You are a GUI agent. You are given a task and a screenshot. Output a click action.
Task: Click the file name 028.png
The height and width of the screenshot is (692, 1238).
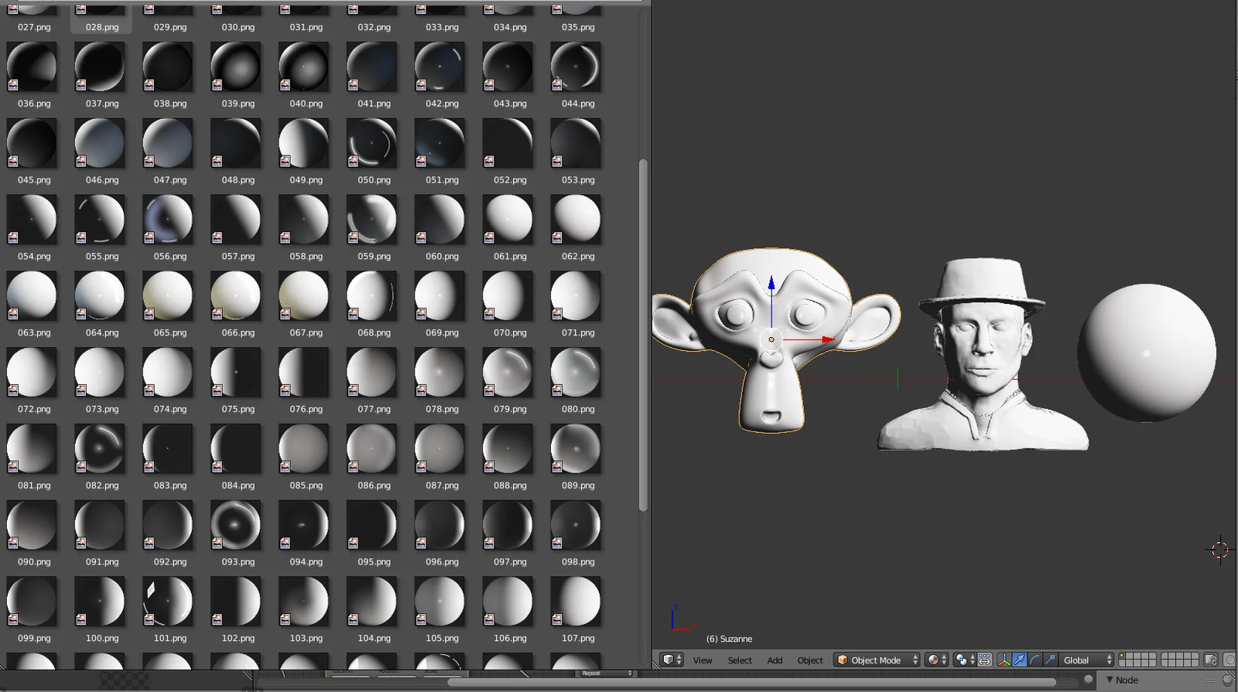click(102, 27)
